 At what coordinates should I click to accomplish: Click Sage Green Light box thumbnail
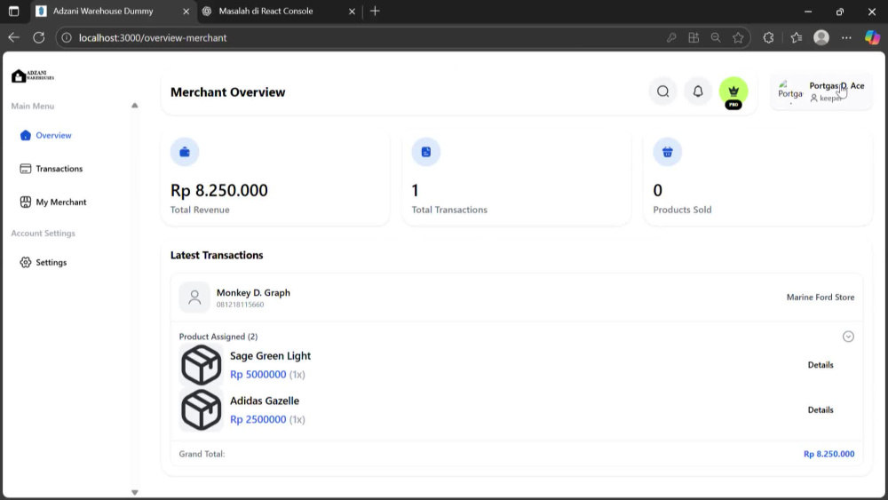[x=201, y=365]
